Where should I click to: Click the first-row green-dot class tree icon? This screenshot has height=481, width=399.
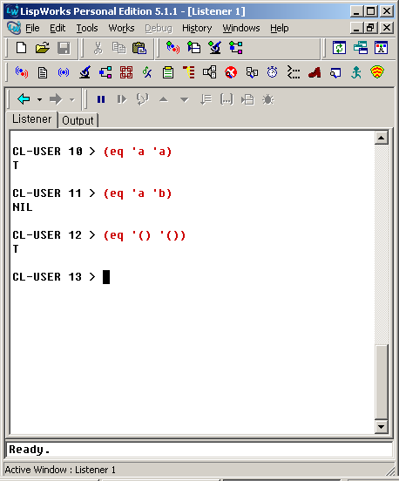[236, 48]
